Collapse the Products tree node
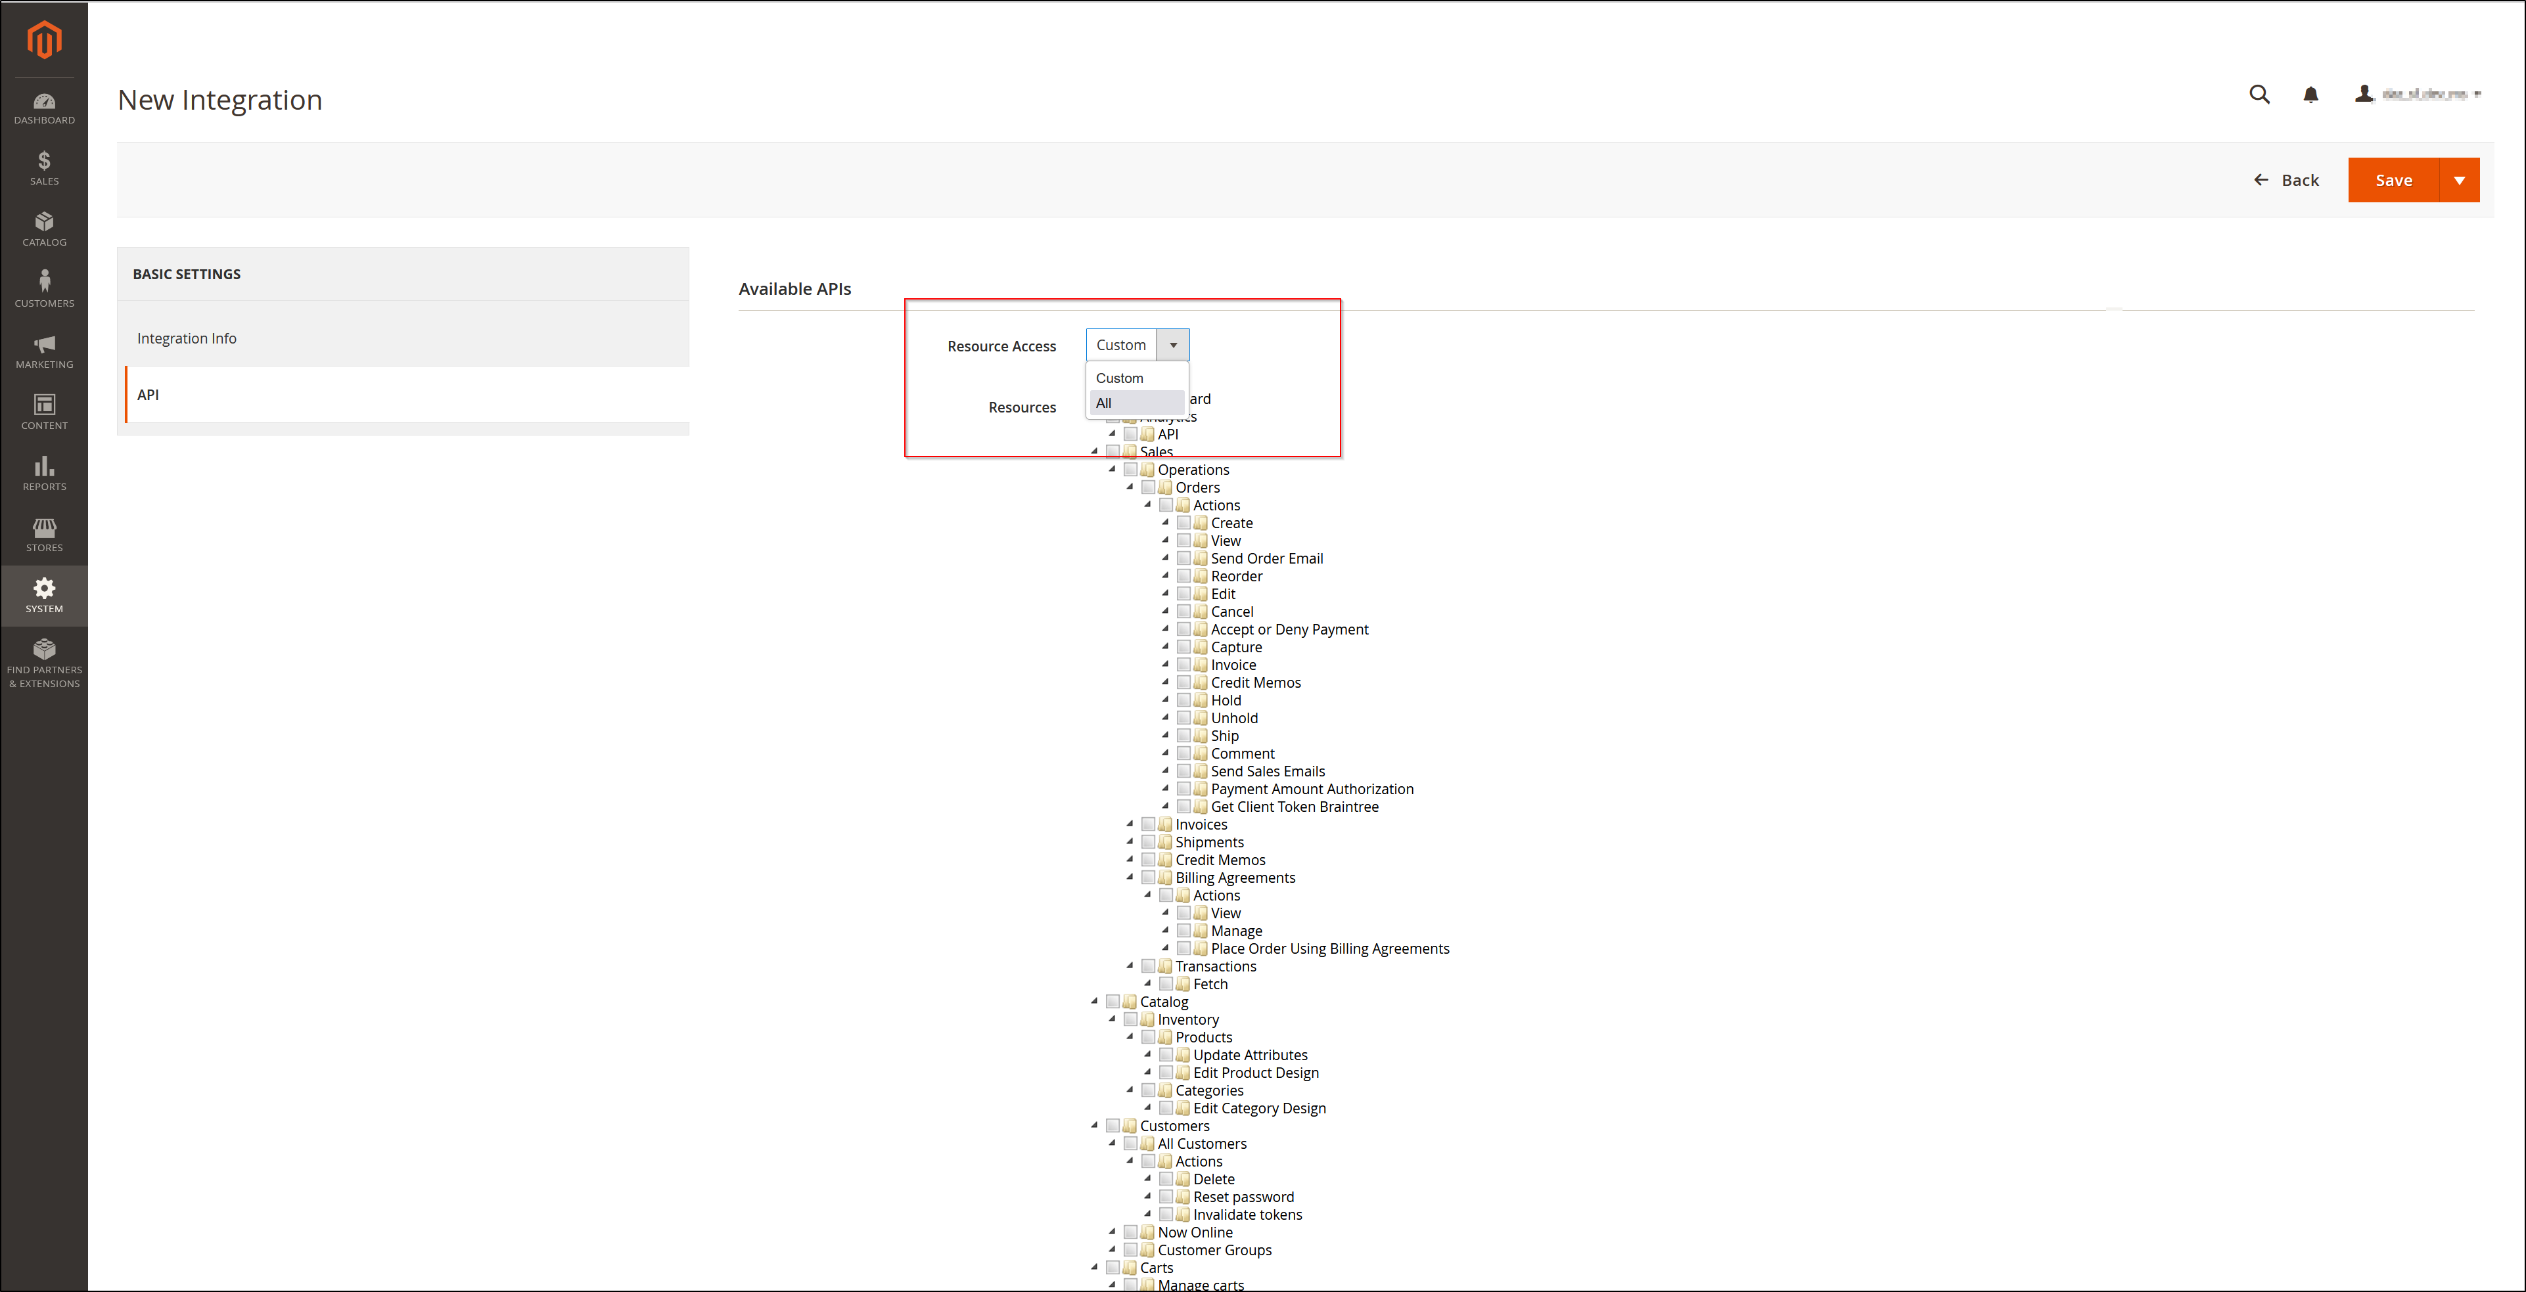 [1130, 1037]
